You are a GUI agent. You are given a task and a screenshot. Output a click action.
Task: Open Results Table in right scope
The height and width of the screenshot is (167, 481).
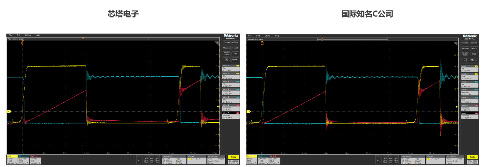tap(465, 54)
